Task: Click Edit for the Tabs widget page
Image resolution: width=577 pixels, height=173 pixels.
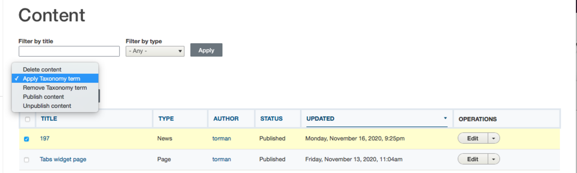Action: pos(473,159)
